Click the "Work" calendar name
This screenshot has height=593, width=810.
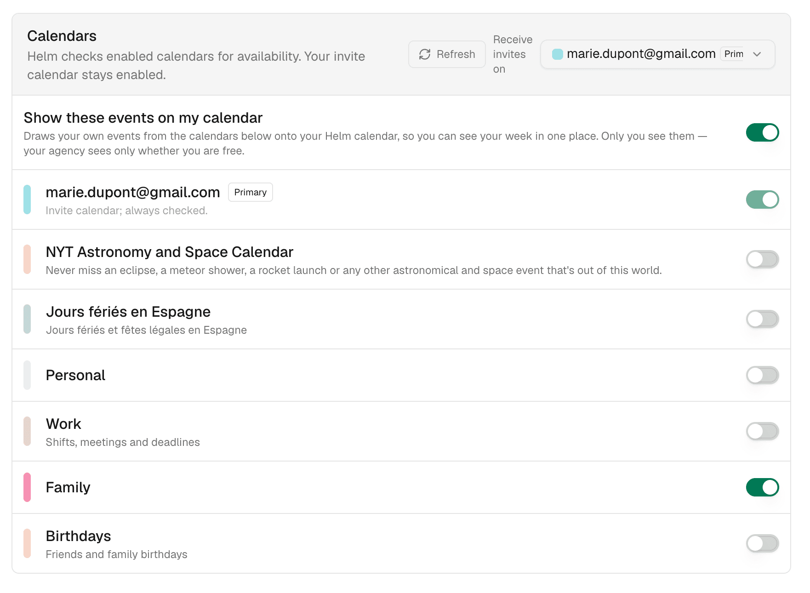[x=63, y=424]
